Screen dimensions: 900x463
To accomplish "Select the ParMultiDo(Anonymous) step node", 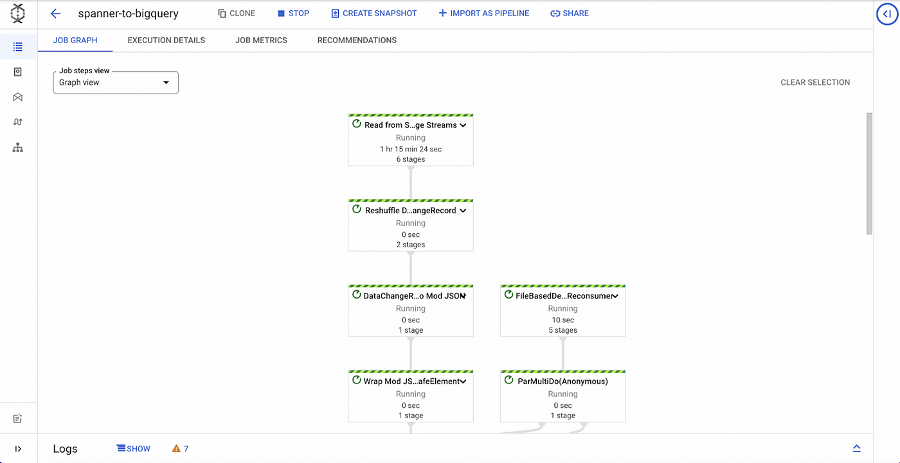I will [x=562, y=396].
